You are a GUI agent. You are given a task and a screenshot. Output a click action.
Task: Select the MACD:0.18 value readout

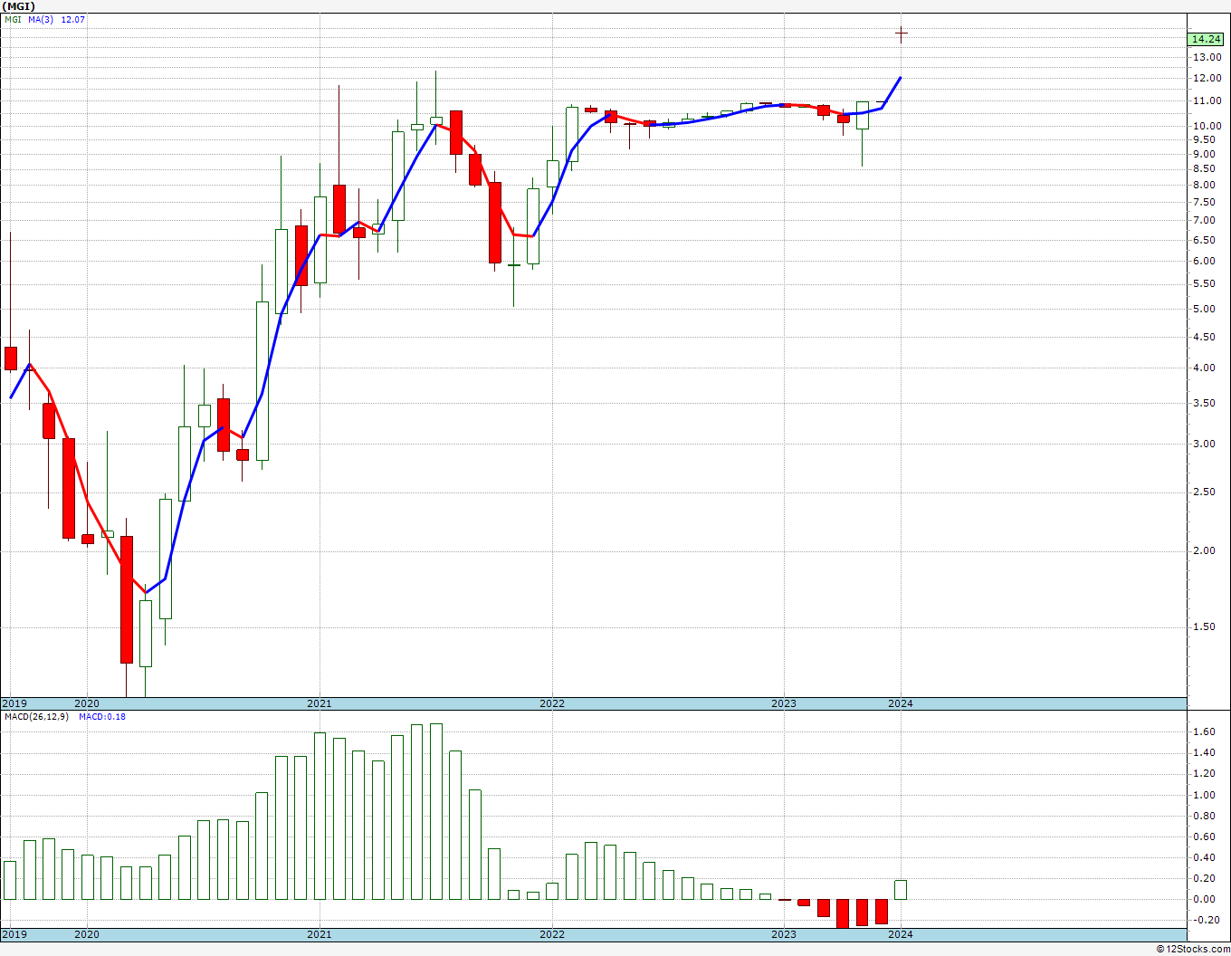click(102, 717)
